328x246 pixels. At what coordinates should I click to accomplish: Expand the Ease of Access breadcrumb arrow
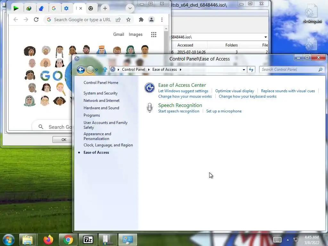(181, 70)
